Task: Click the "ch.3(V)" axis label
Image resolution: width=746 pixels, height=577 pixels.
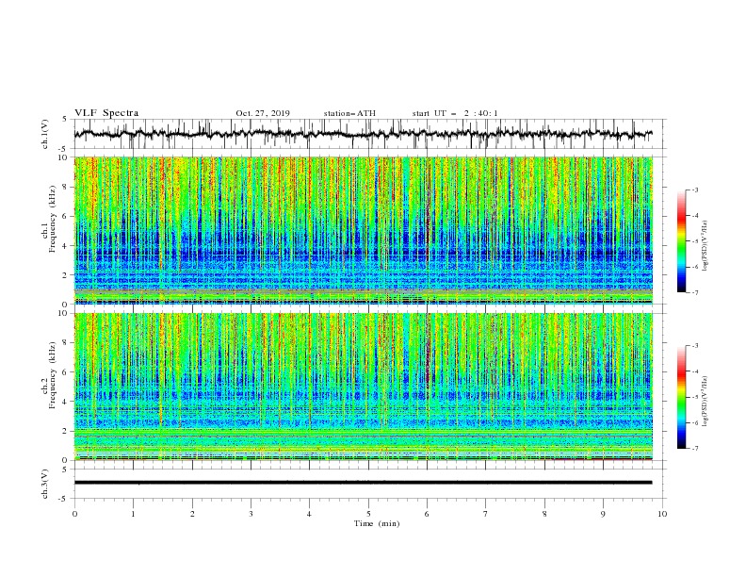Action: click(45, 484)
